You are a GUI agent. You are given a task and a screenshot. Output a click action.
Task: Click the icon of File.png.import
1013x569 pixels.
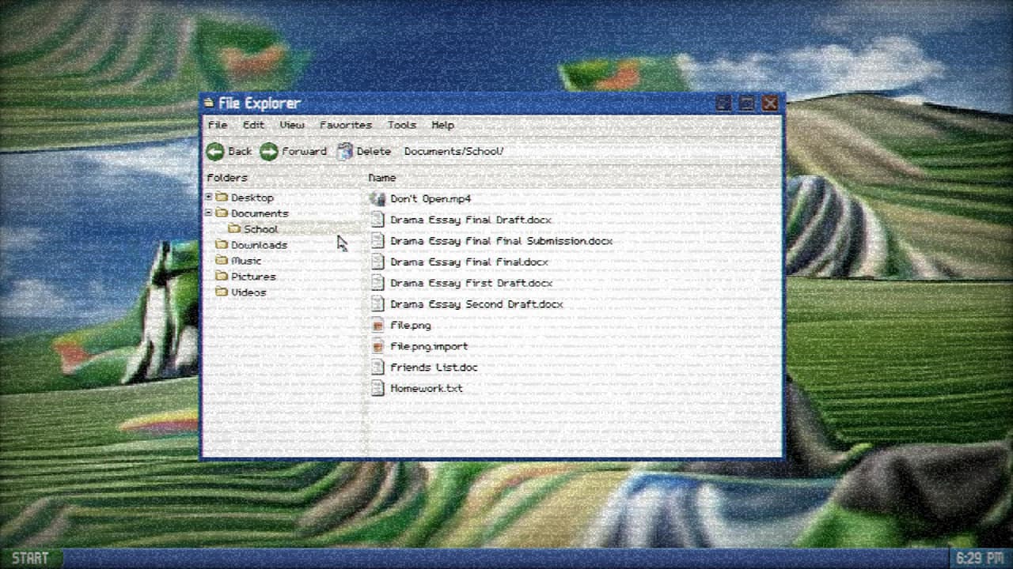(378, 346)
